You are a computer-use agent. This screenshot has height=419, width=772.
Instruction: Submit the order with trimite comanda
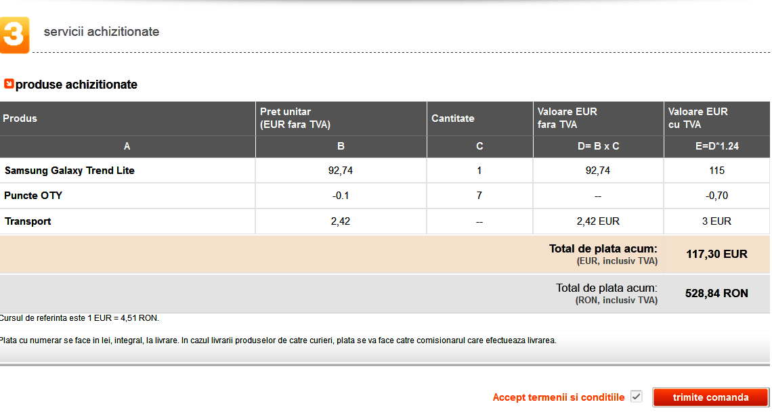[710, 397]
